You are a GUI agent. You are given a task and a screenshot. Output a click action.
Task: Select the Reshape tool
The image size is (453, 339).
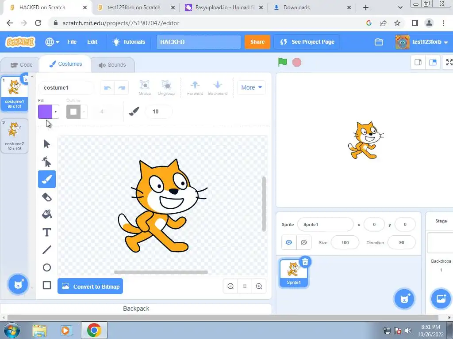coord(47,162)
